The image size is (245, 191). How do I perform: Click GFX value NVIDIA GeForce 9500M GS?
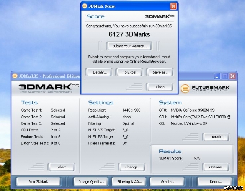193,110
